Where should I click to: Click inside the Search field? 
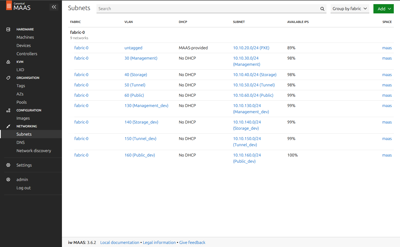pyautogui.click(x=181, y=9)
